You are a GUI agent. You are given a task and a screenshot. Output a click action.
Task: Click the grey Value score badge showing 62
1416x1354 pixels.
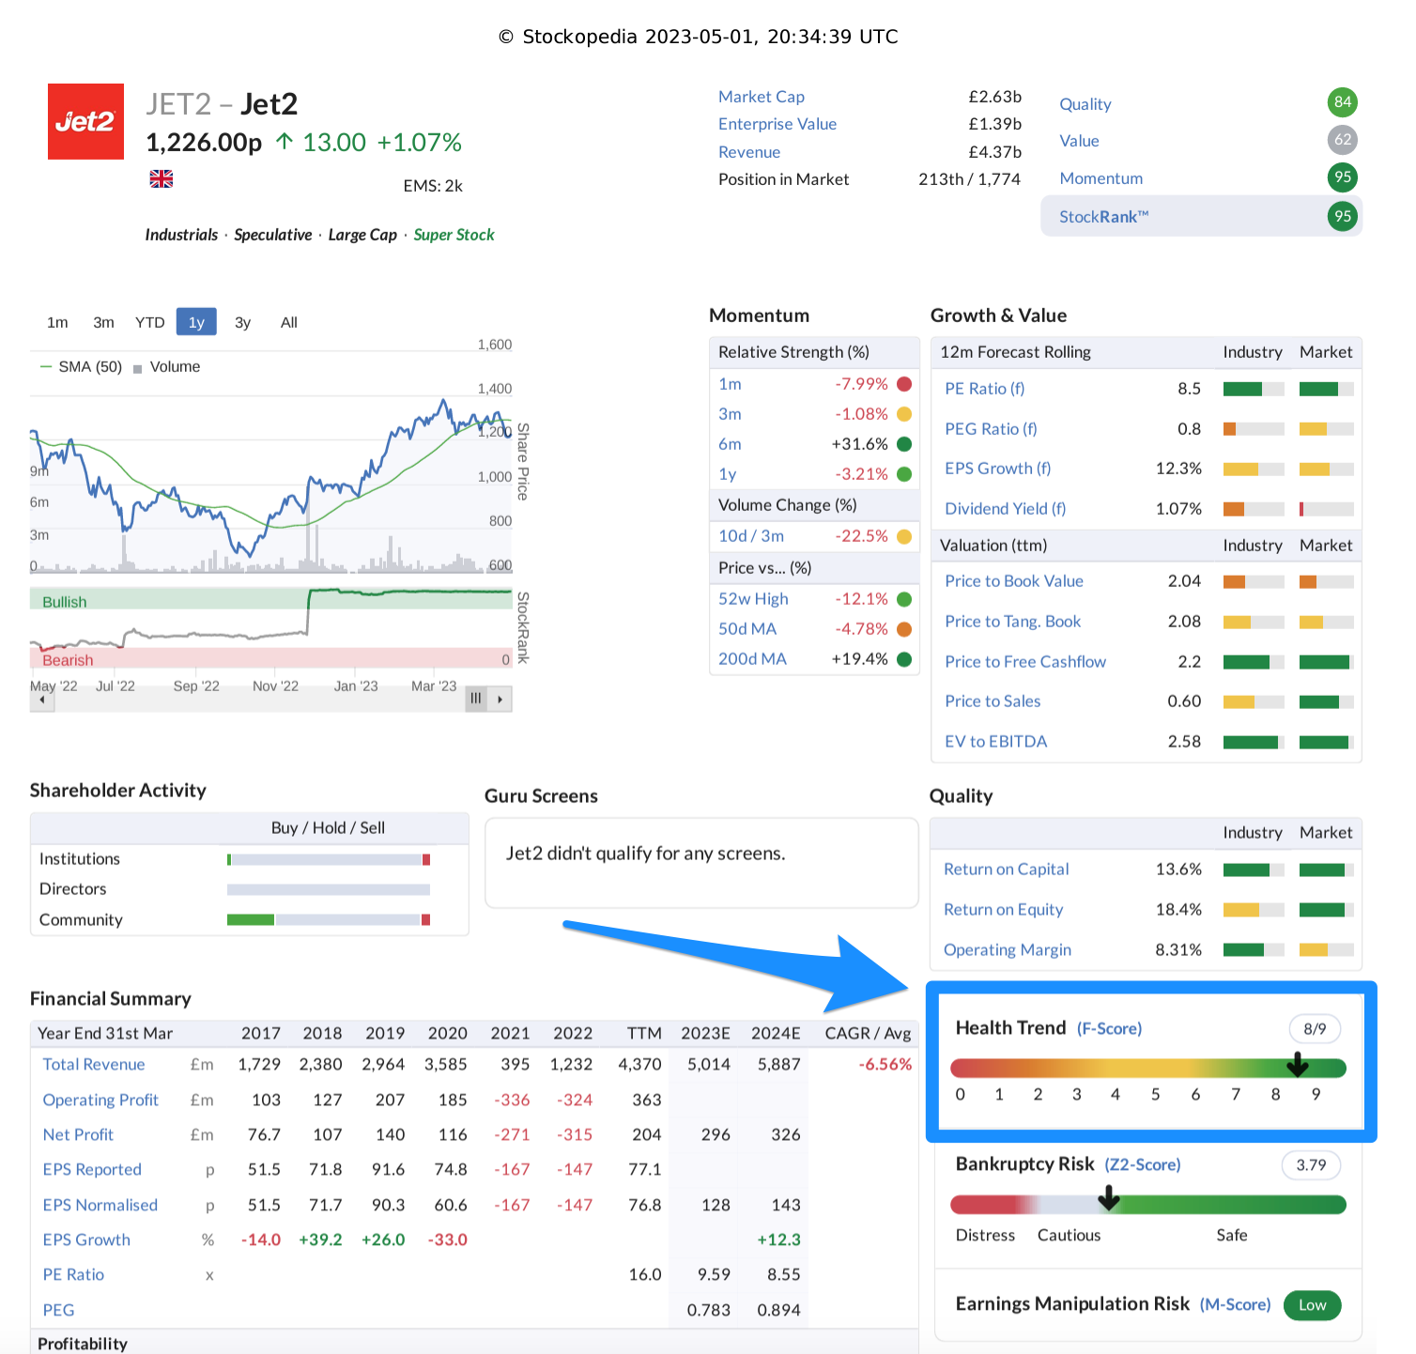coord(1343,140)
